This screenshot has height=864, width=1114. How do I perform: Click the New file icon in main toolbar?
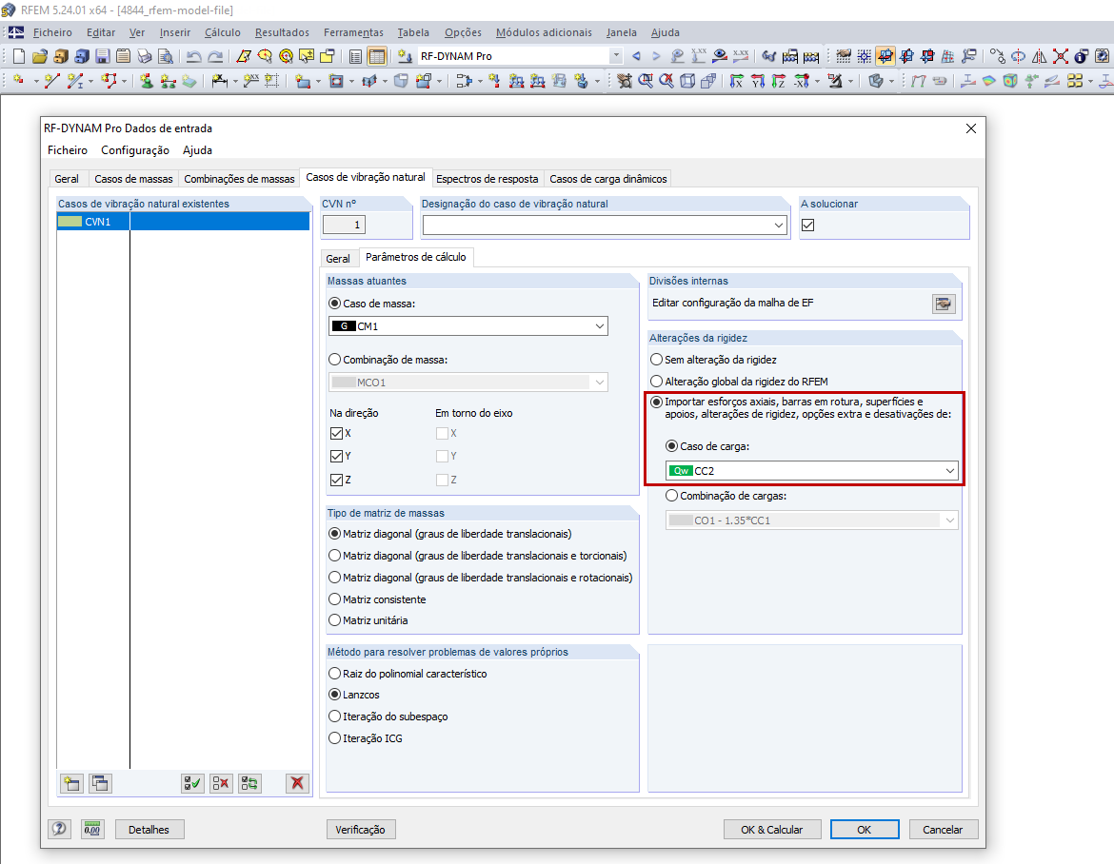click(19, 56)
